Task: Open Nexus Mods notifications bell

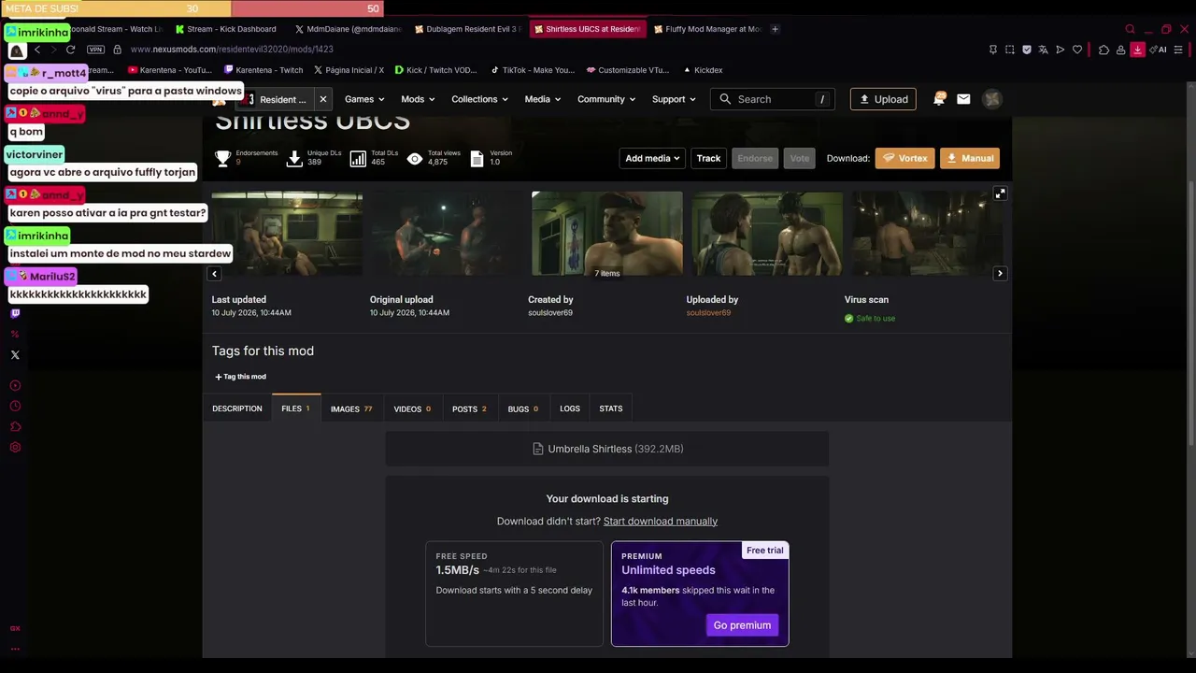Action: tap(939, 99)
